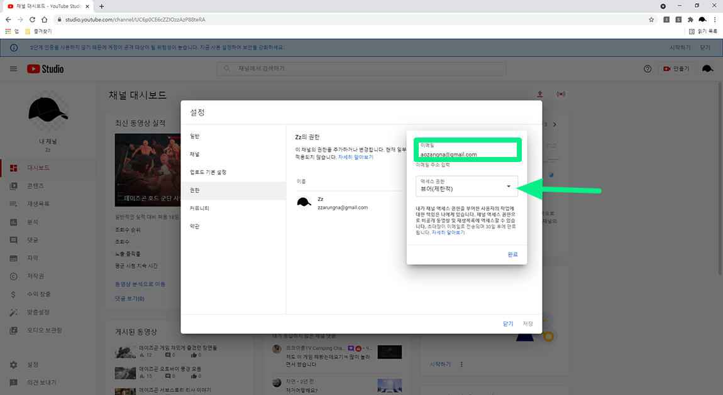Open 자막 in the sidebar
This screenshot has height=395, width=723.
(48, 258)
